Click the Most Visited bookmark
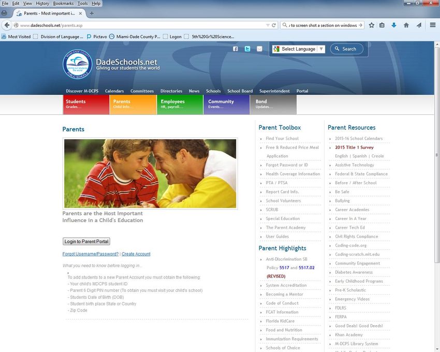This screenshot has width=440, height=352. click(x=16, y=36)
